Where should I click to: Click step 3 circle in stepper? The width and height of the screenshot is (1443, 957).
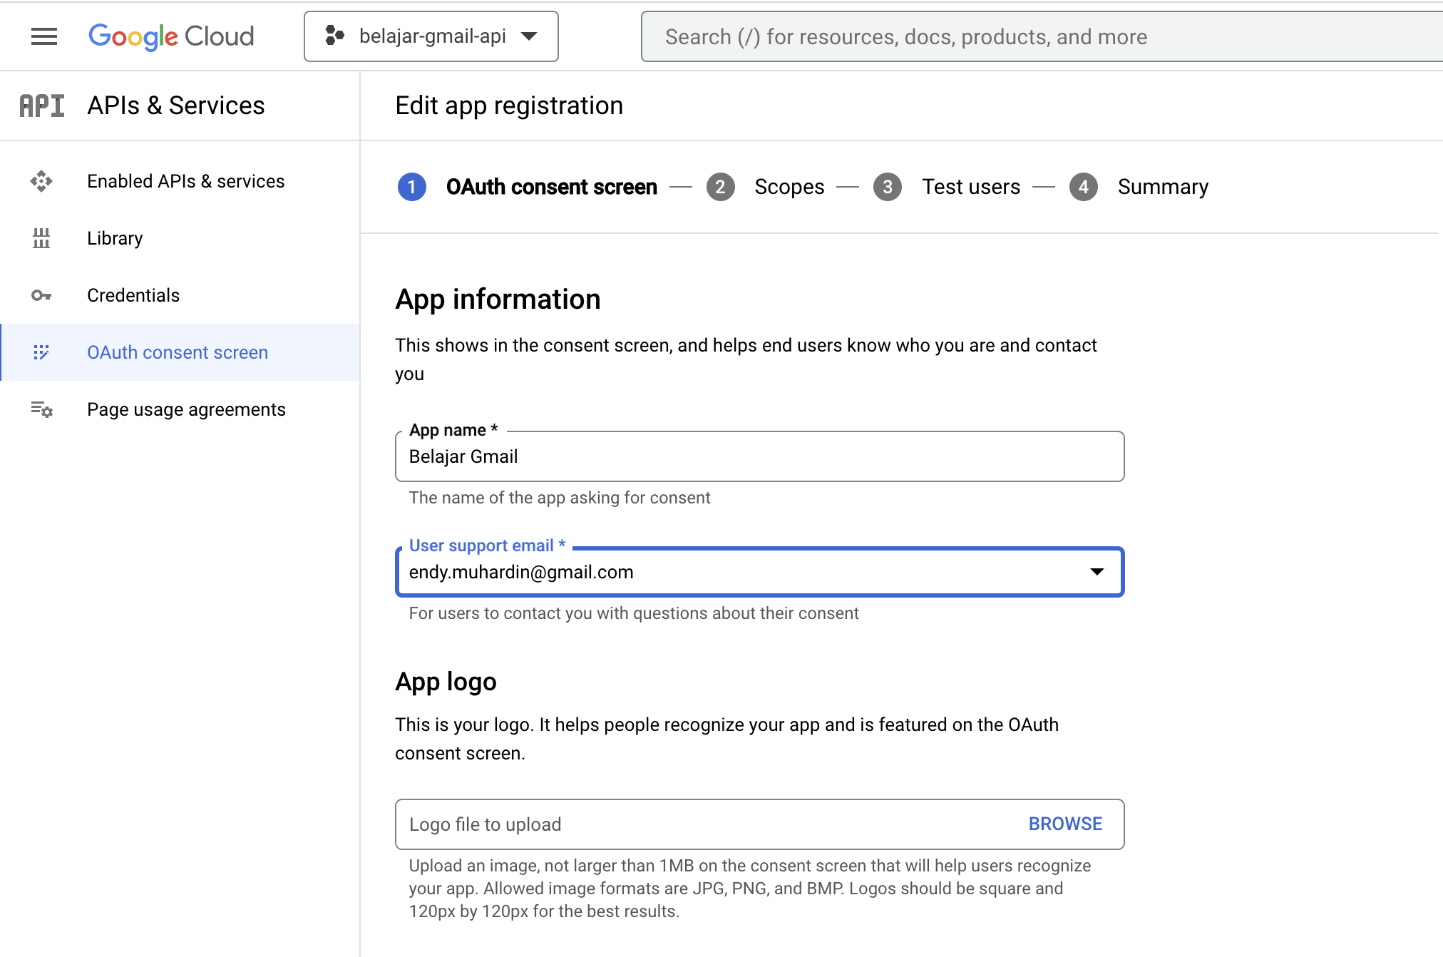(x=888, y=187)
